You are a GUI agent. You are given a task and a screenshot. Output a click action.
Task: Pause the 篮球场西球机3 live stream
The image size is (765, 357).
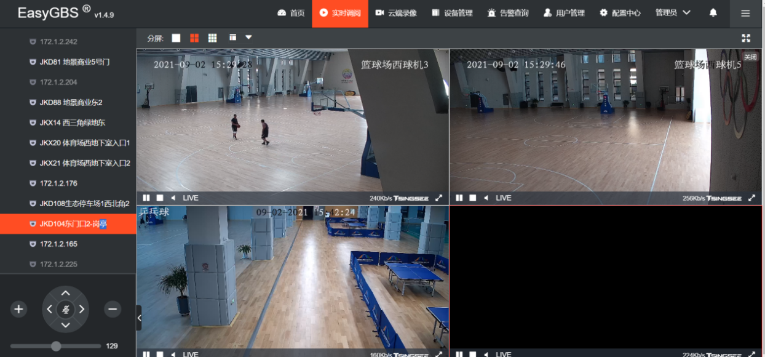tap(146, 198)
